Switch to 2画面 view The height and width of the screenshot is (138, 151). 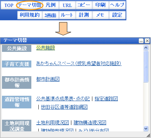pyautogui.click(x=51, y=15)
